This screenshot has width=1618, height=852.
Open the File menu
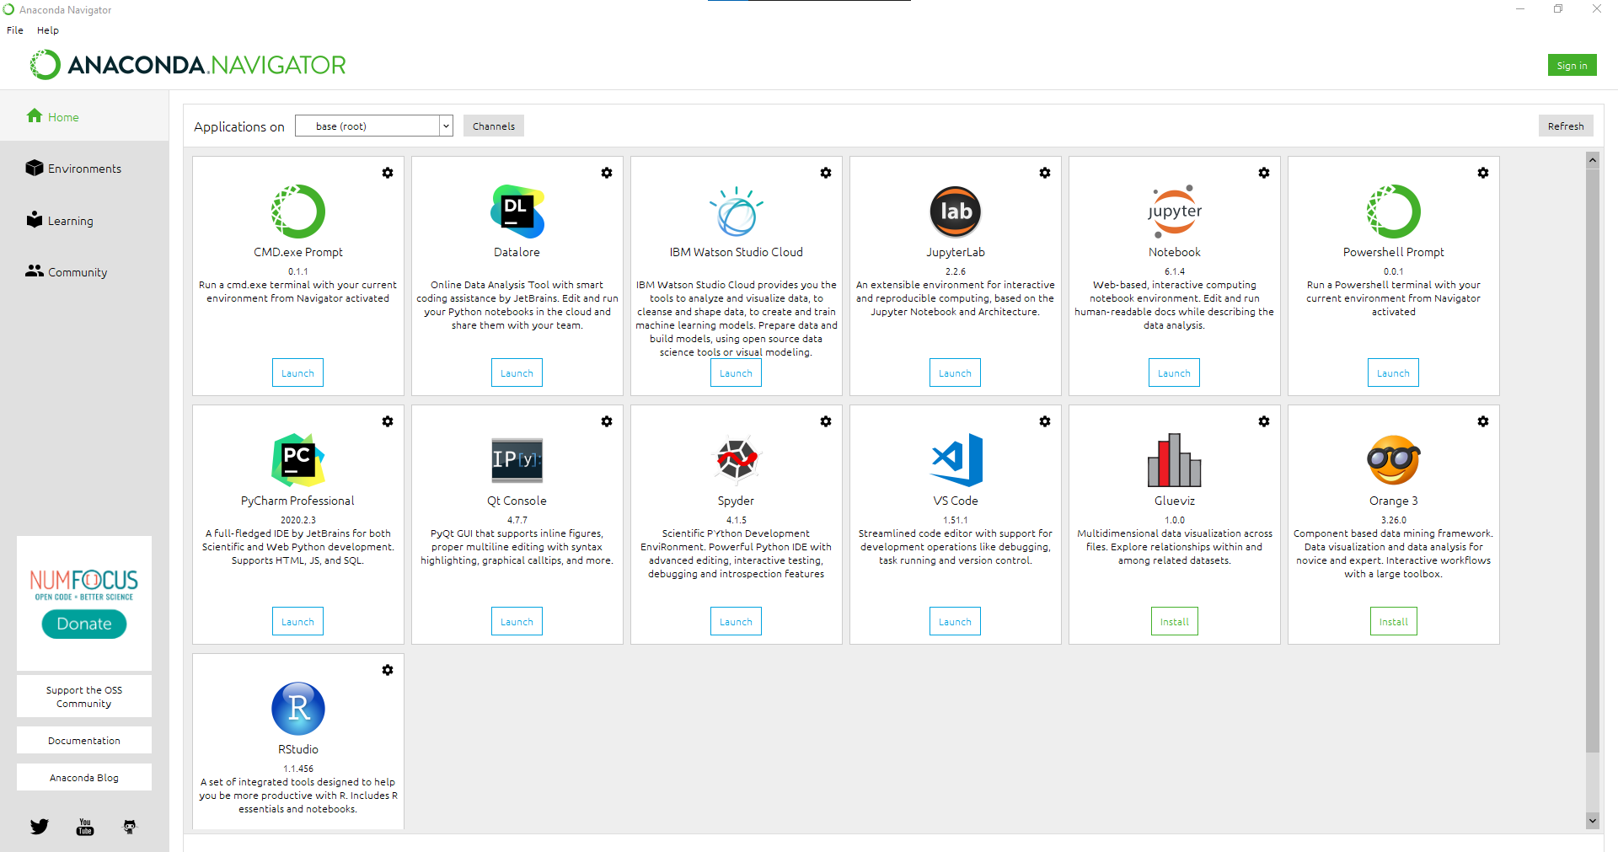point(15,30)
